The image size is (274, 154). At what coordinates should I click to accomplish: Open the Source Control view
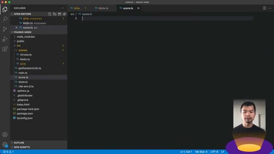point(5,29)
